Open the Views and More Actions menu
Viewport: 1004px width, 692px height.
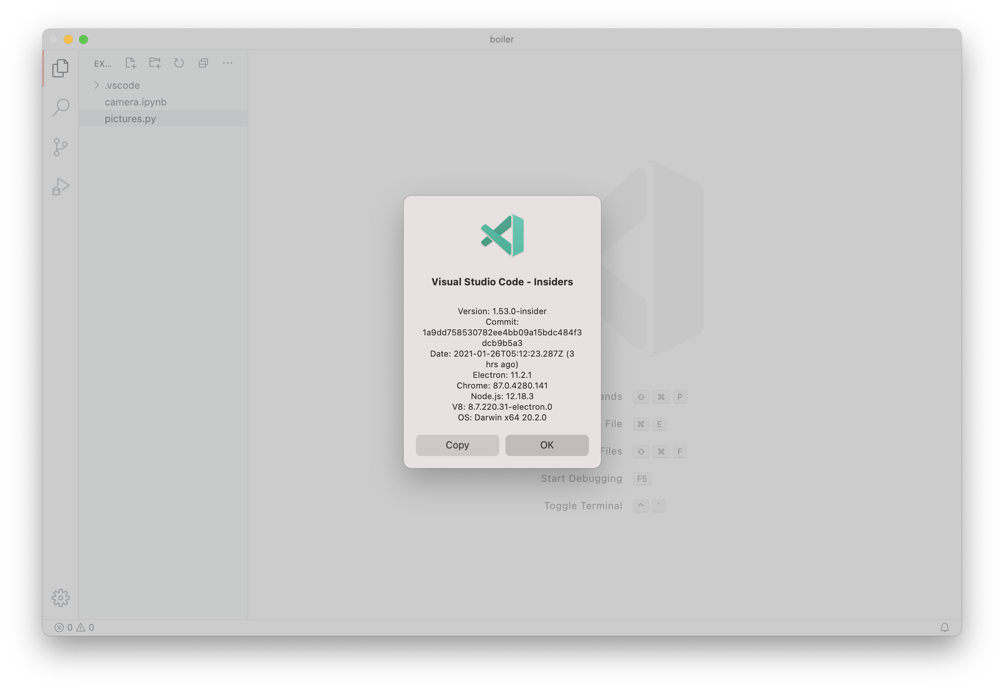(x=227, y=63)
